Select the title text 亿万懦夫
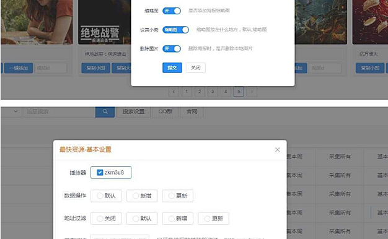Screen dimensions: 388x239 tap(368, 54)
